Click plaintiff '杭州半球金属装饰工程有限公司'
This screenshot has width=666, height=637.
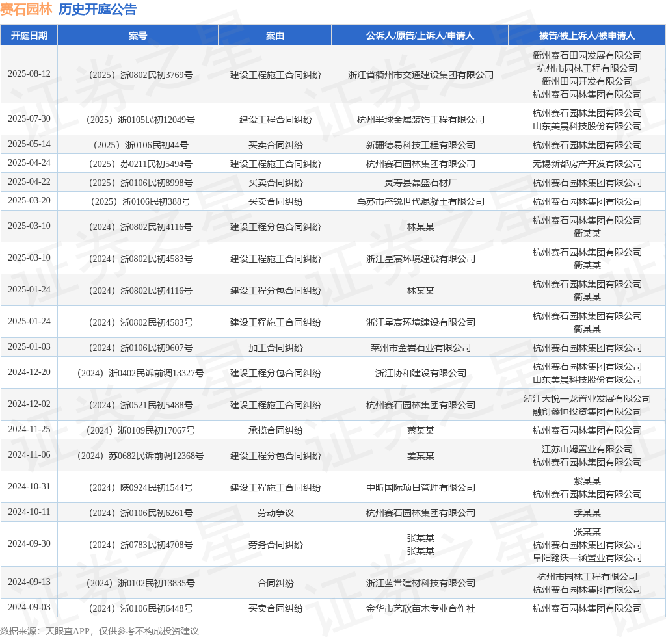[x=421, y=120]
